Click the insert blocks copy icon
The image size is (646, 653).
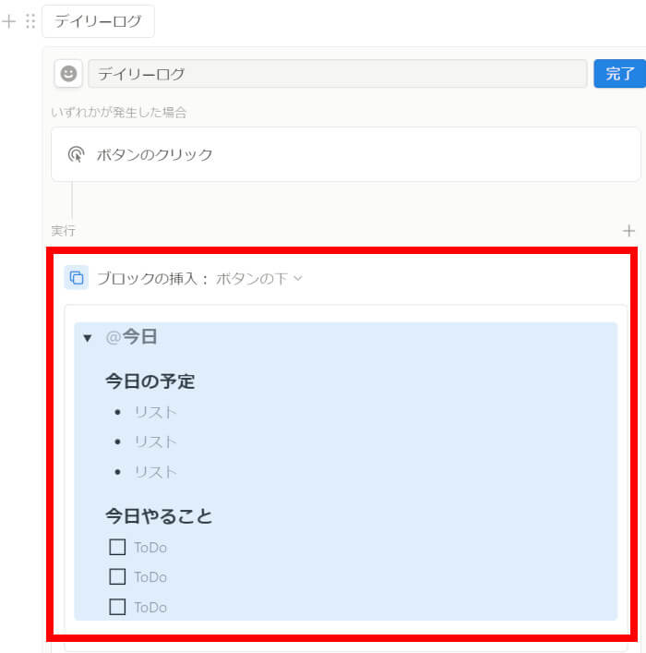[x=77, y=277]
